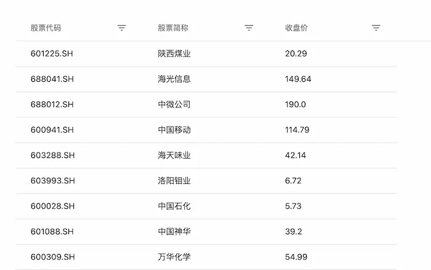Select the 万华化学 row
This screenshot has width=431, height=270.
pyautogui.click(x=174, y=257)
